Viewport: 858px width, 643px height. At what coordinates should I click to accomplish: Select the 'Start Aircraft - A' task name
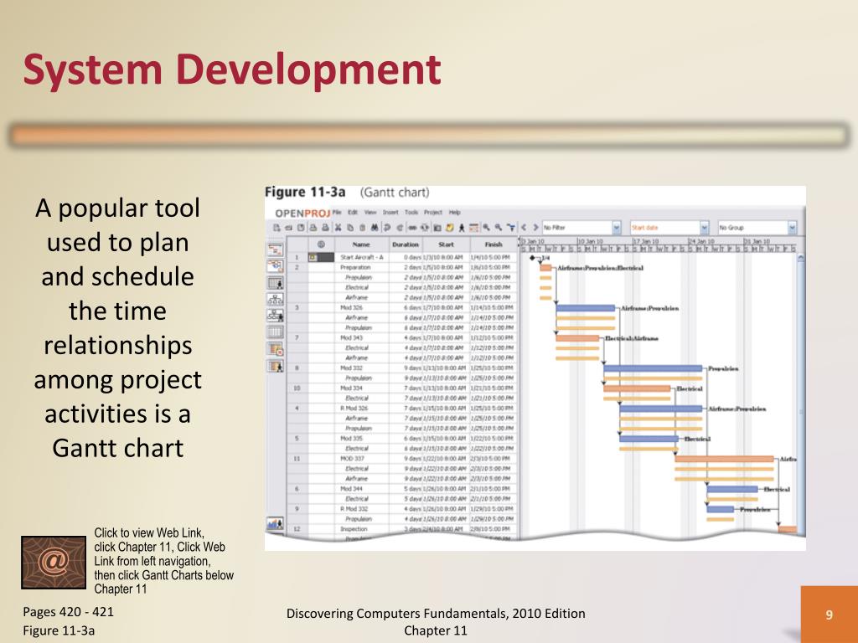362,257
